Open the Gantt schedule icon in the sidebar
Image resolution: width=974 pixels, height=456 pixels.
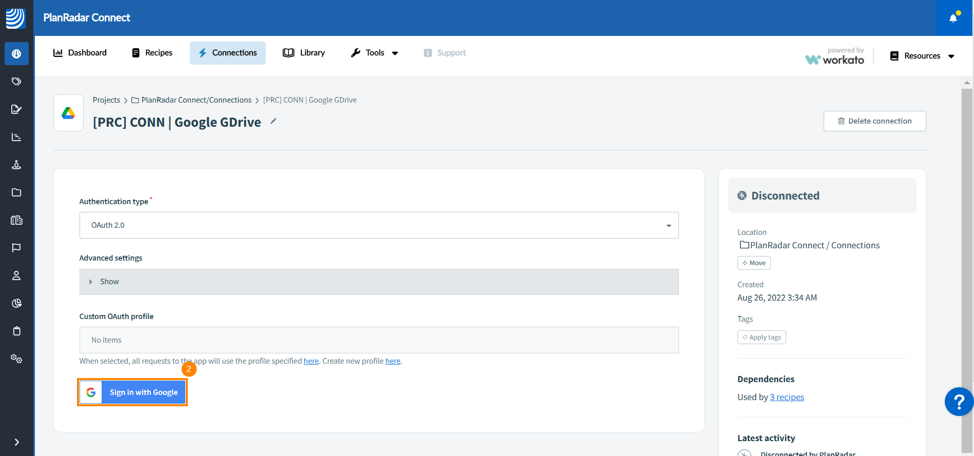coord(16,137)
